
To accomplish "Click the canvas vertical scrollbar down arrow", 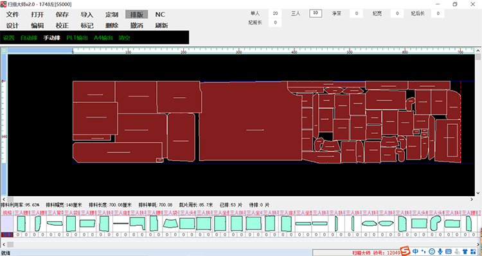I will click(478, 193).
